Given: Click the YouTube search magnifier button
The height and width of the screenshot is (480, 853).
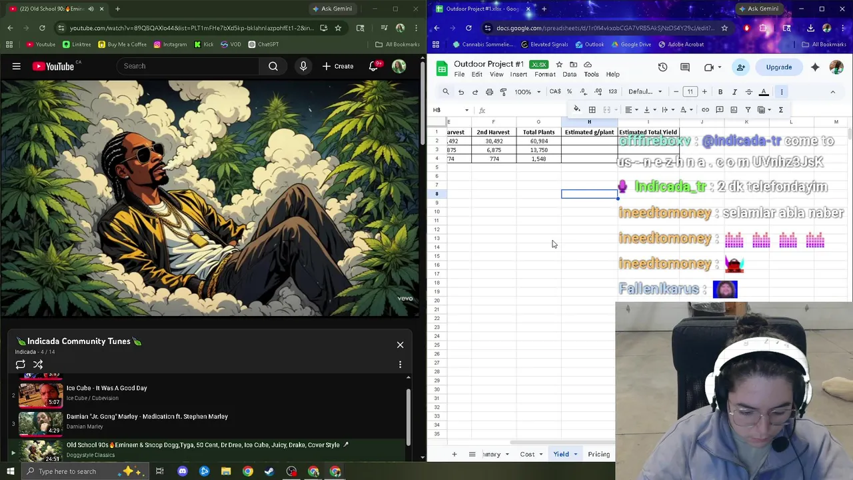Looking at the screenshot, I should point(273,66).
